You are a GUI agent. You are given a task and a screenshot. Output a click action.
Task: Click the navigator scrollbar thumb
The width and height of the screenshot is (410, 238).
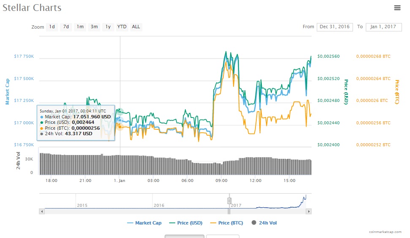click(229, 211)
